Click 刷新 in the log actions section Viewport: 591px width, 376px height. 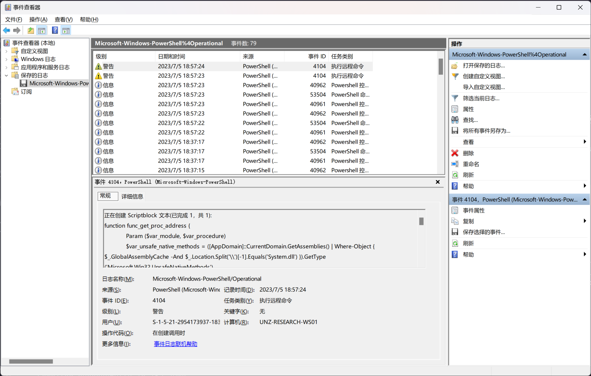pos(468,175)
